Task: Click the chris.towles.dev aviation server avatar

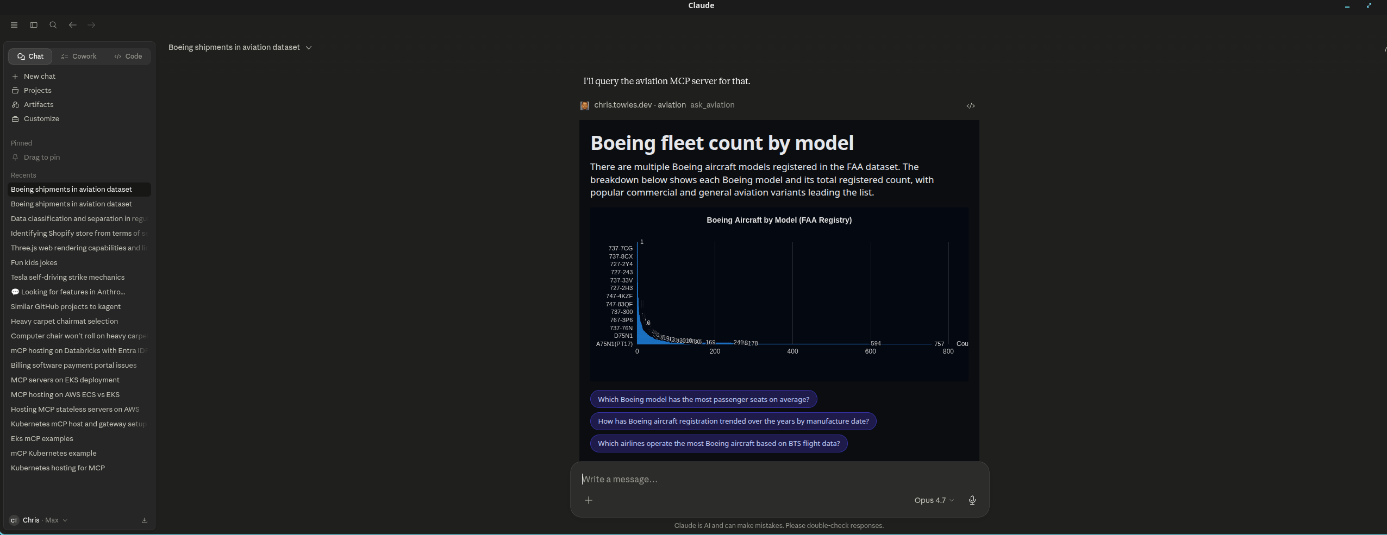Action: click(585, 105)
